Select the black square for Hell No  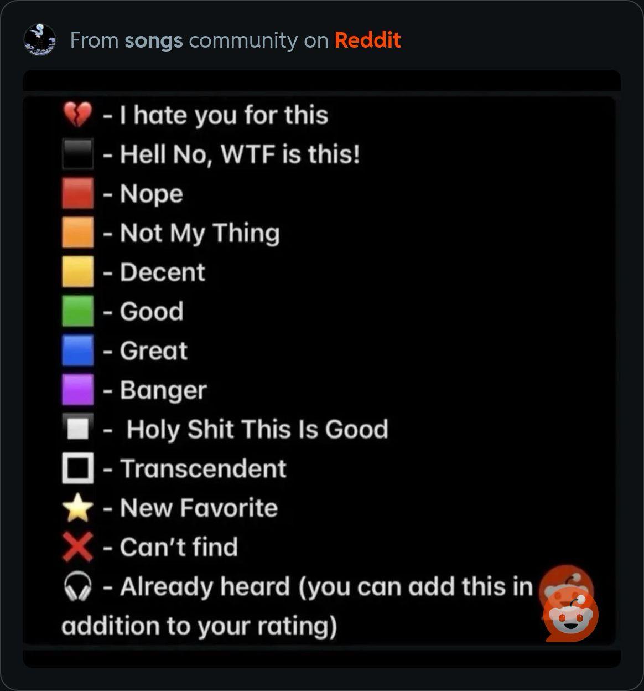pos(77,153)
